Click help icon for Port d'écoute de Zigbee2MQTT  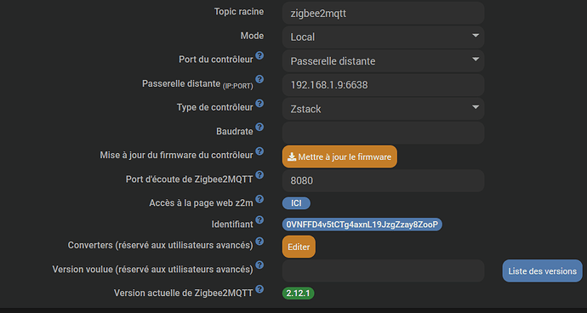pos(259,175)
